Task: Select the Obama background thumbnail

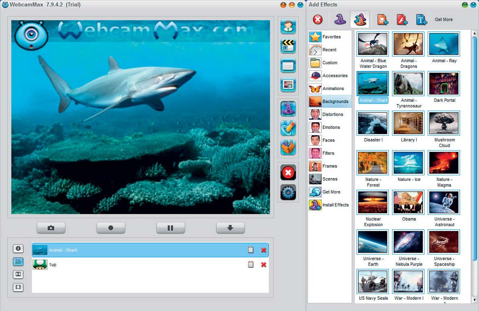Action: click(x=408, y=202)
